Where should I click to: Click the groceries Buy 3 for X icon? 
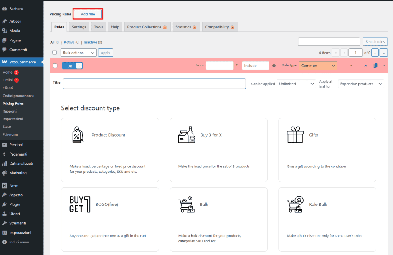(x=187, y=135)
